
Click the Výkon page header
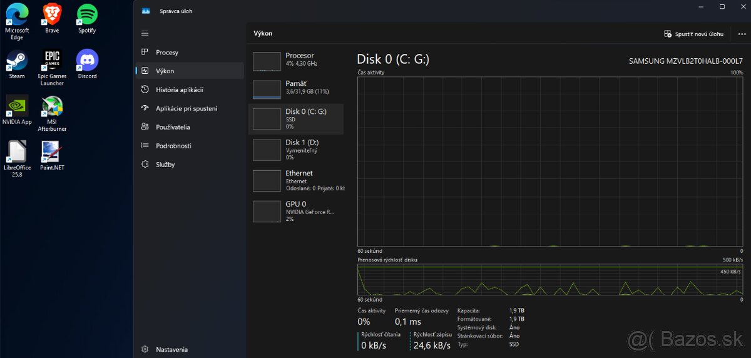pyautogui.click(x=263, y=33)
